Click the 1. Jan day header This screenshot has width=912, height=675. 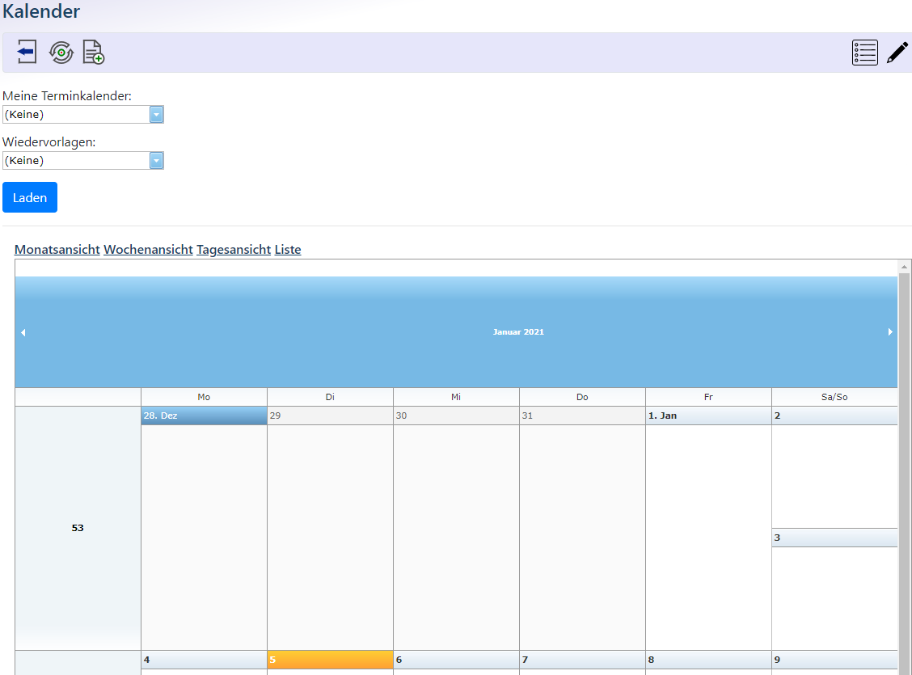708,416
